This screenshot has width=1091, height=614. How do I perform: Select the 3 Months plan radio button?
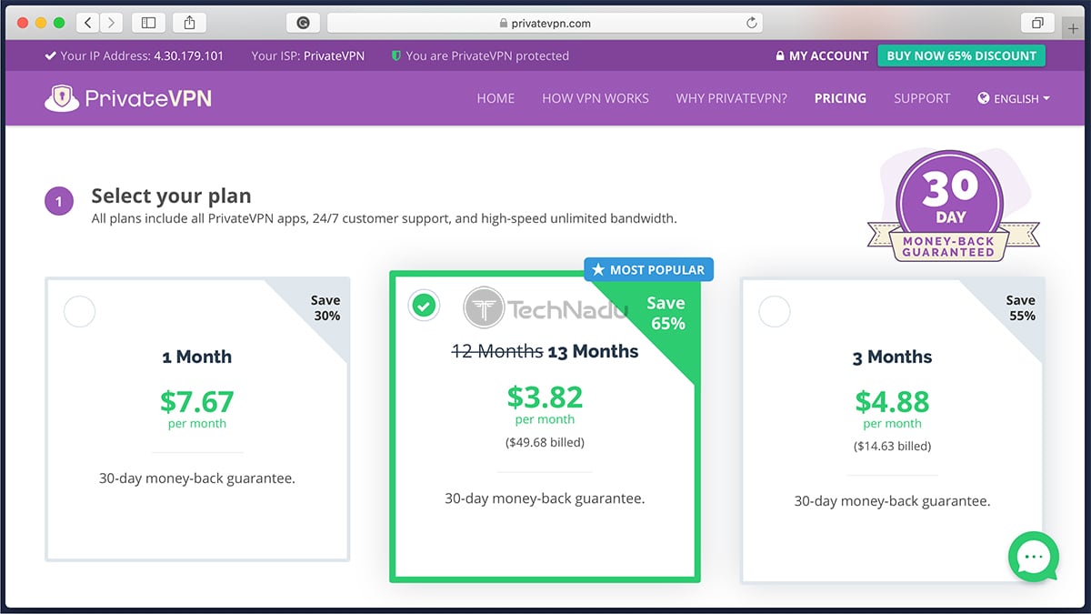click(x=775, y=311)
